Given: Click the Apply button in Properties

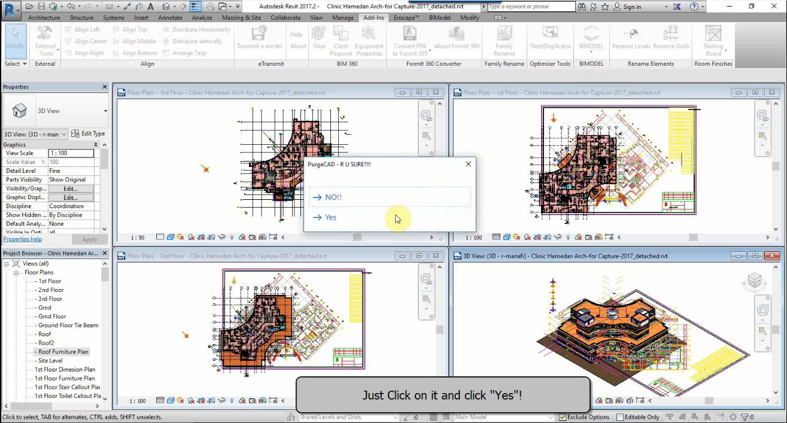Looking at the screenshot, I should 90,239.
